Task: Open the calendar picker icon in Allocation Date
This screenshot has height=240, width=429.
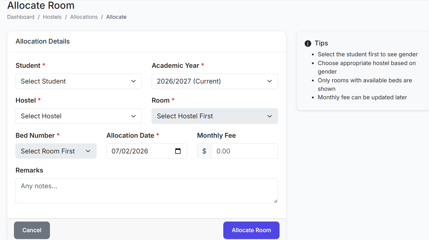Action: (178, 151)
